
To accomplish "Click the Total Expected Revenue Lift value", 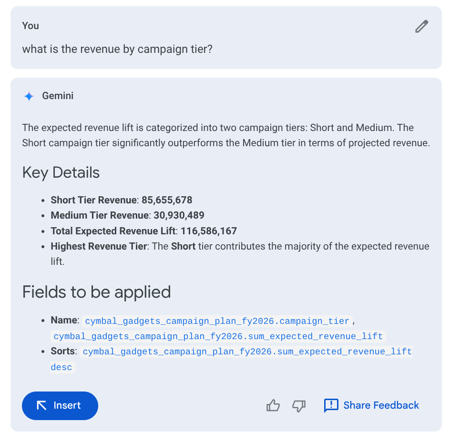I will 207,231.
